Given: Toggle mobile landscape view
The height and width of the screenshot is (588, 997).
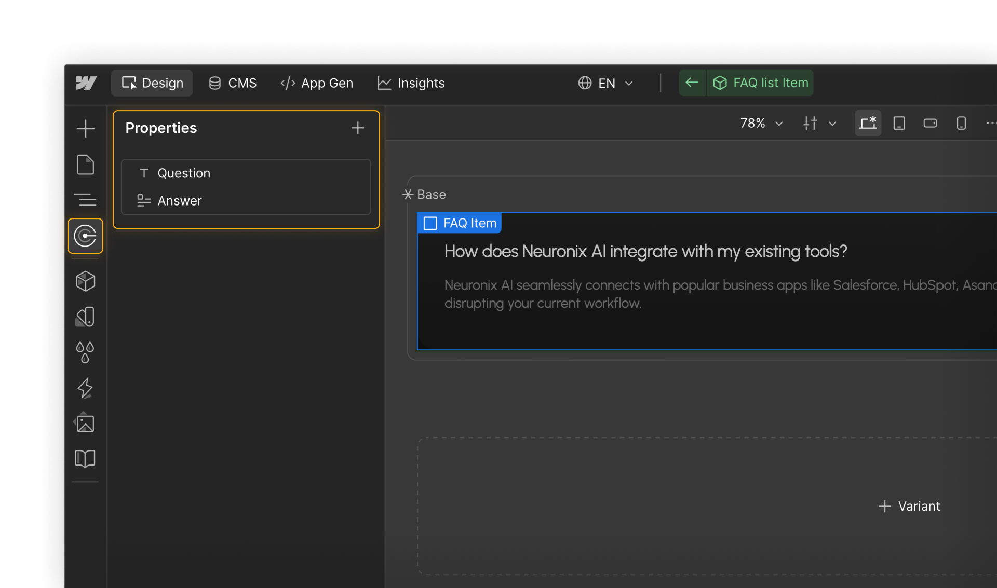Looking at the screenshot, I should [930, 123].
